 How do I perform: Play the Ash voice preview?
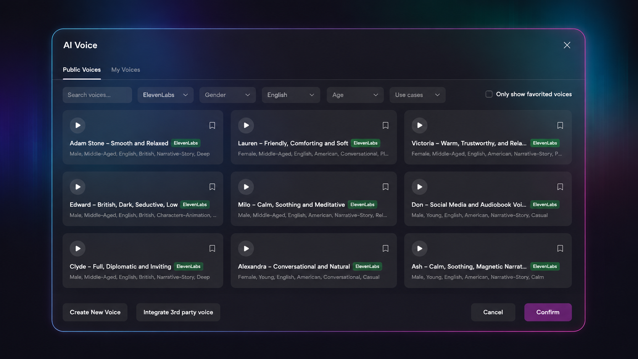click(419, 249)
